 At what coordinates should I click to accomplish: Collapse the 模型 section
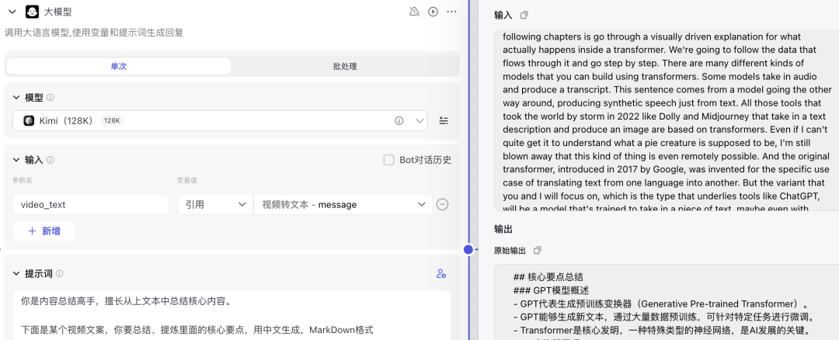16,98
